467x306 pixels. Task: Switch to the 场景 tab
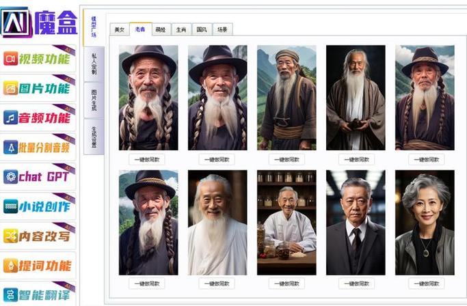(x=222, y=29)
